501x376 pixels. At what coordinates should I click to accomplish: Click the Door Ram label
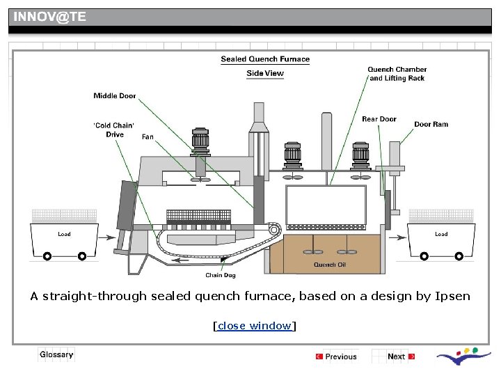pyautogui.click(x=431, y=125)
